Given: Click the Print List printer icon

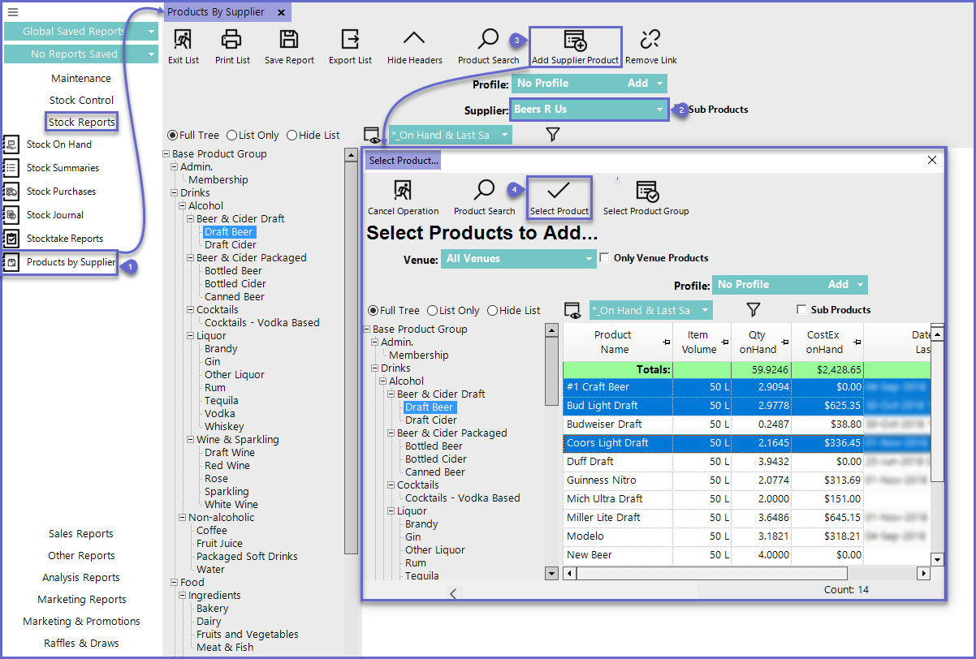Looking at the screenshot, I should click(232, 39).
